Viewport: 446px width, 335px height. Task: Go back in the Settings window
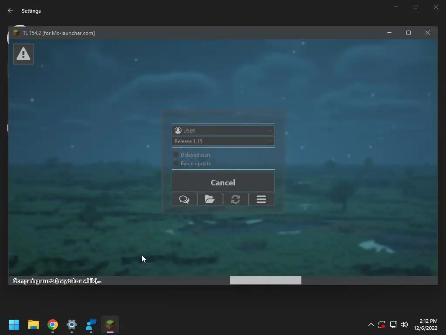[x=10, y=10]
